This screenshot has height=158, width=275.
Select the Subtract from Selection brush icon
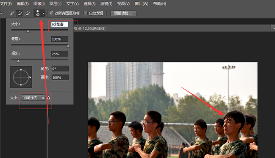pos(27,13)
